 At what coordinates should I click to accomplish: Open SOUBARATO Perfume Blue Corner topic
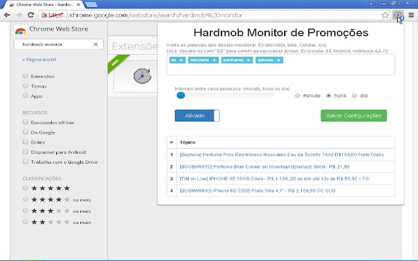point(265,167)
